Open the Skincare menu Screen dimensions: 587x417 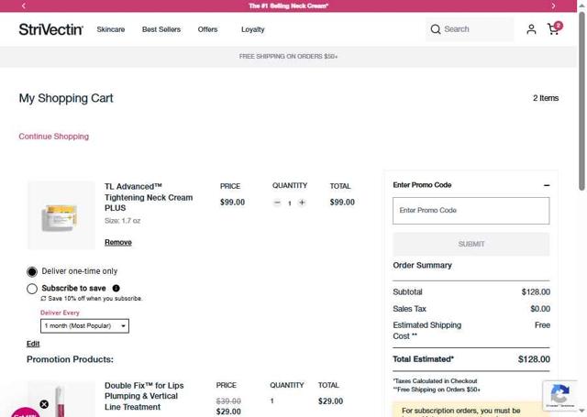tap(111, 29)
